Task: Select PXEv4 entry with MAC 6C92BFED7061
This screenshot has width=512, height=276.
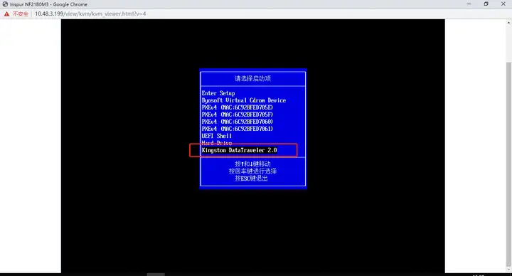Action: pos(237,129)
